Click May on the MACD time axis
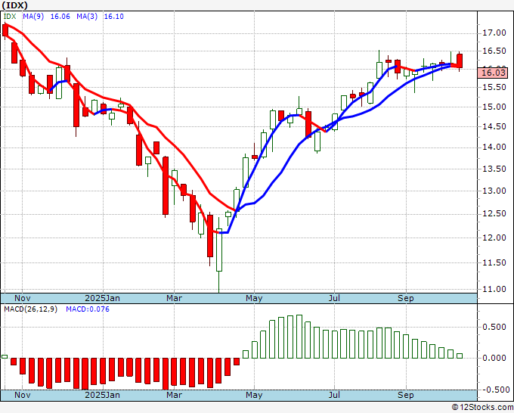 (254, 395)
